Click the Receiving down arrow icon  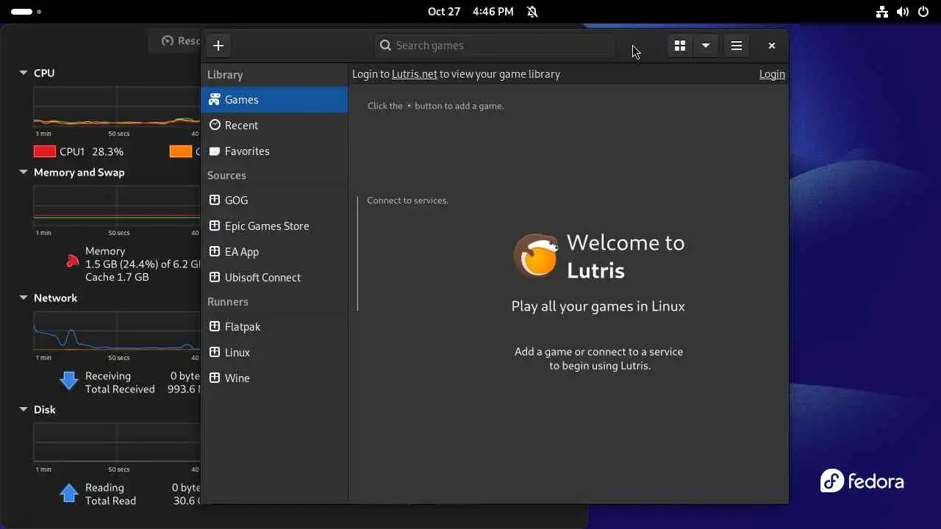click(x=69, y=381)
